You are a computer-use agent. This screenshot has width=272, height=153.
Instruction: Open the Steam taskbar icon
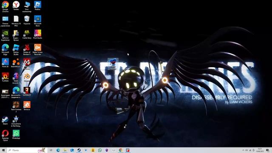point(79,150)
